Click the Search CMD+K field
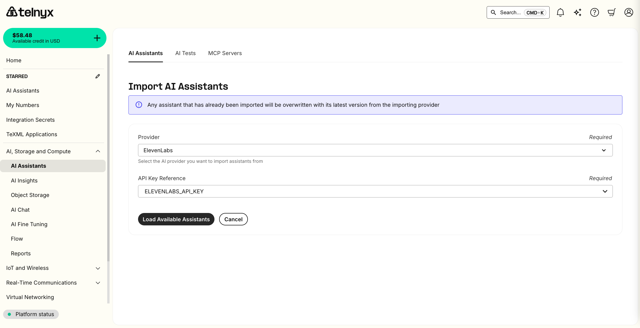Screen dimensions: 640x328 pos(517,12)
